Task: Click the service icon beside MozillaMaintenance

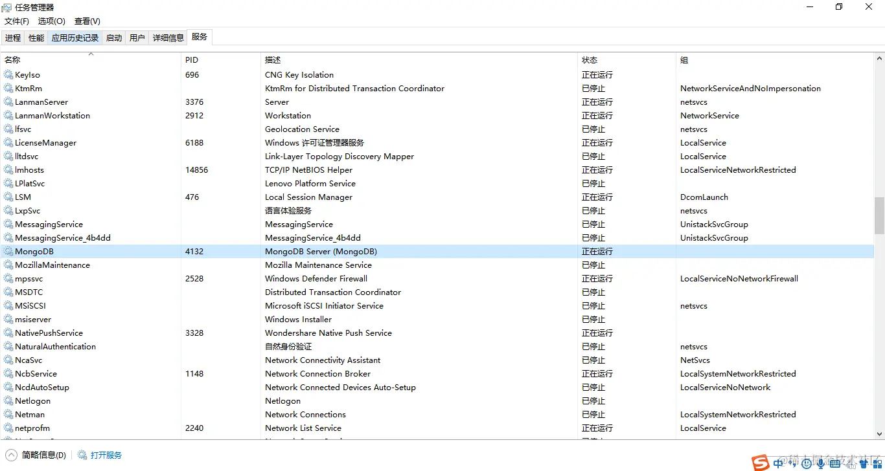Action: click(x=8, y=265)
